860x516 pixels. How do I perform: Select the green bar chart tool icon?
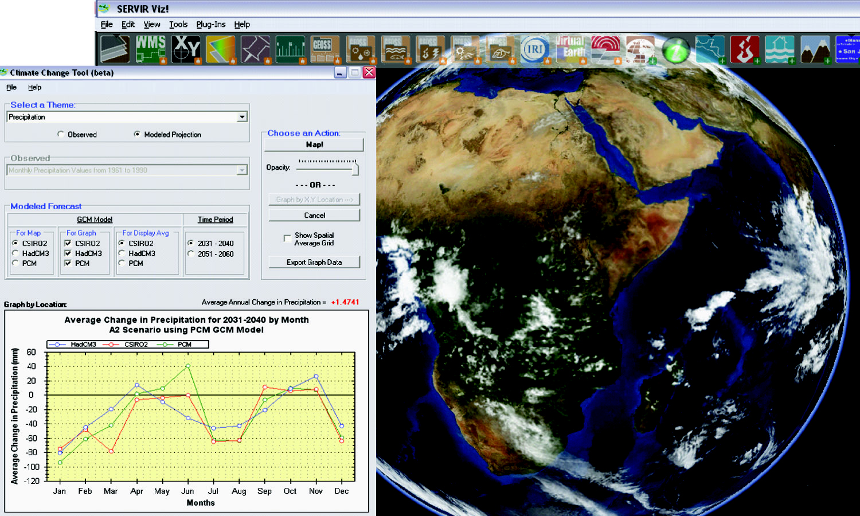pyautogui.click(x=291, y=49)
